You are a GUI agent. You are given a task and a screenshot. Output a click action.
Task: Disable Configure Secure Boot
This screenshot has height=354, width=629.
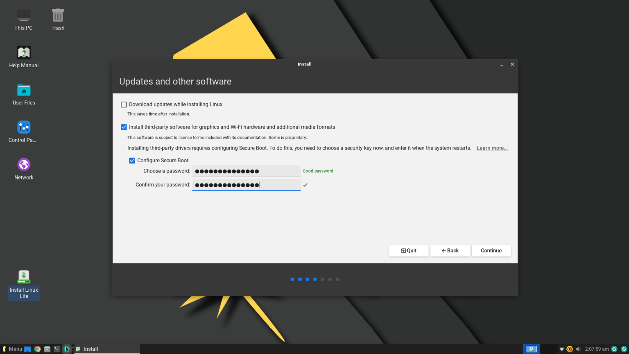click(x=132, y=160)
